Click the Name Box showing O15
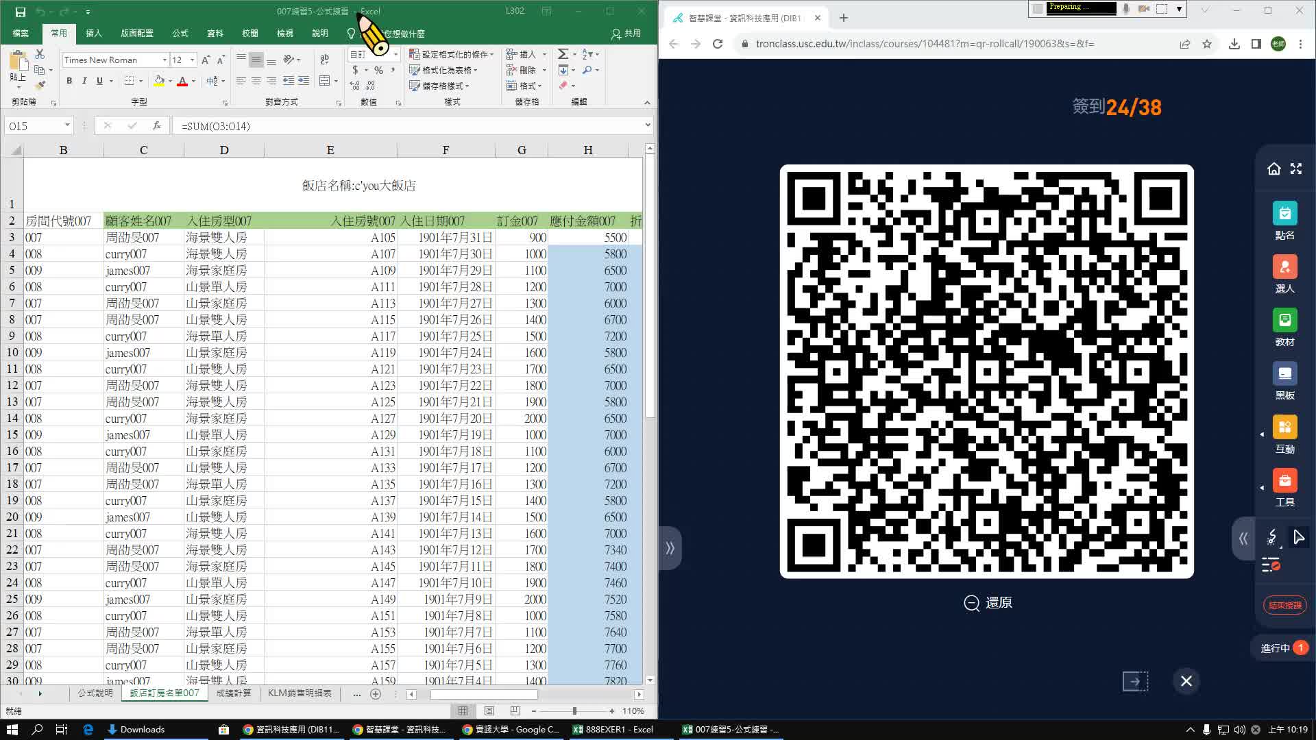 point(38,126)
